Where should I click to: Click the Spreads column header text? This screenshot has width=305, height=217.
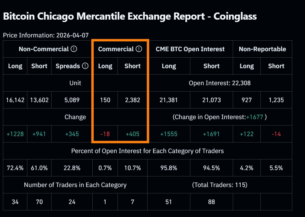pyautogui.click(x=68, y=66)
